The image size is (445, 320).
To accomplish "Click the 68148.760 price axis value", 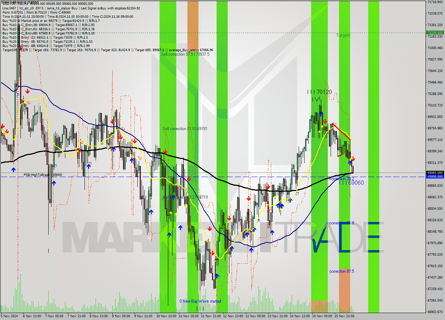I will click(x=435, y=231).
